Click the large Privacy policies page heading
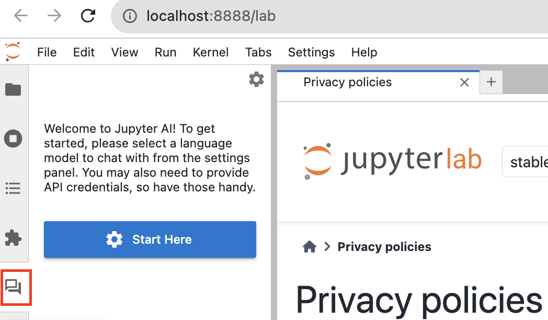This screenshot has height=320, width=548. 419,301
